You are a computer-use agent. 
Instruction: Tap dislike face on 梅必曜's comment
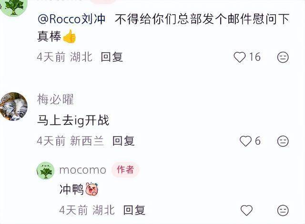[x=283, y=141]
